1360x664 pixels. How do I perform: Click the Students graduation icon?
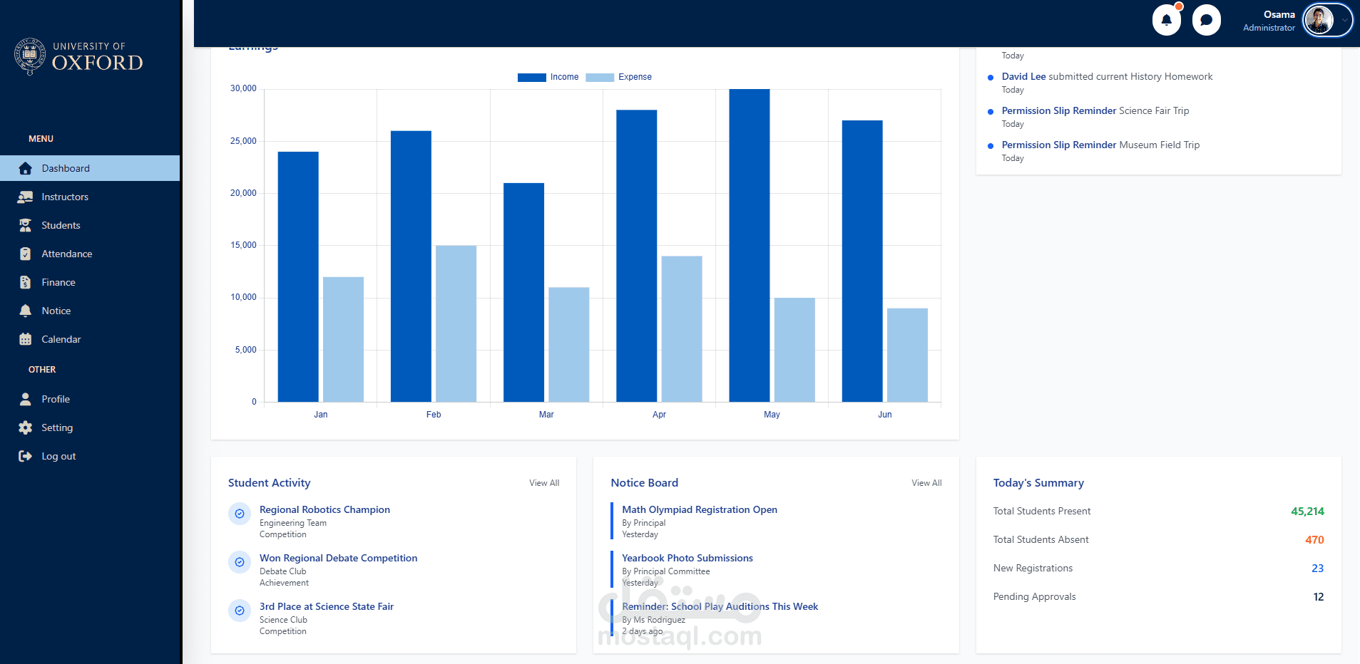26,225
